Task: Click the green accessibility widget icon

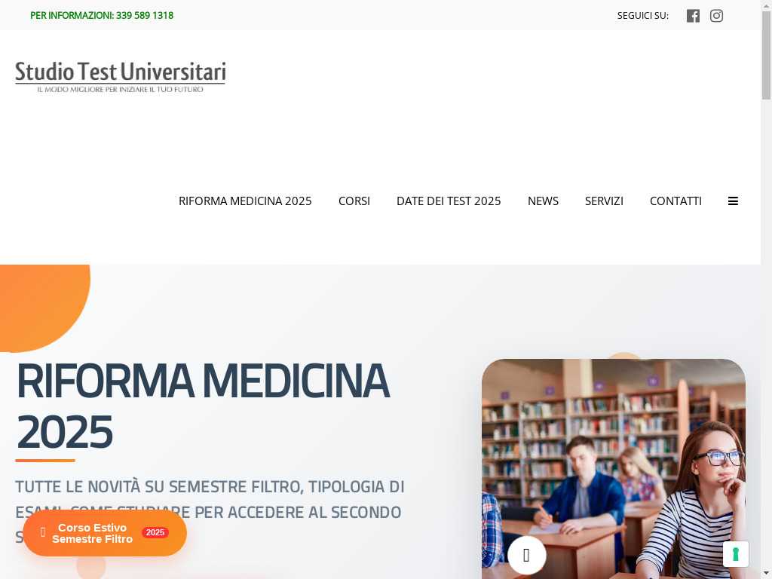Action: (736, 554)
